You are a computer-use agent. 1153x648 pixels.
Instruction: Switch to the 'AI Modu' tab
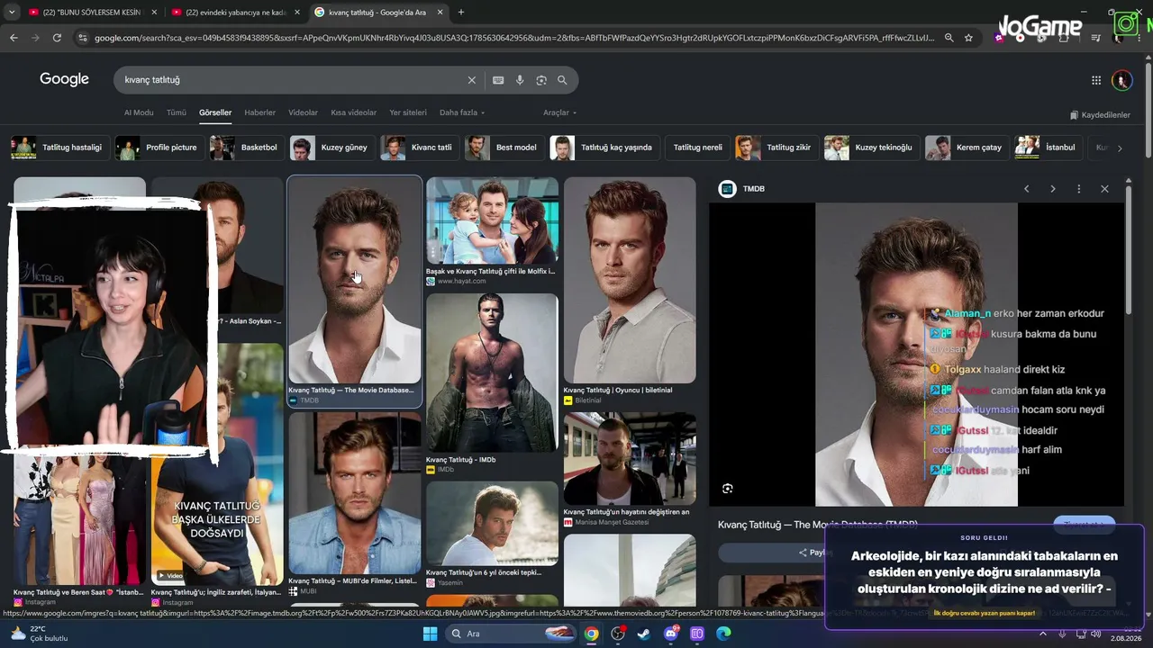coord(139,112)
